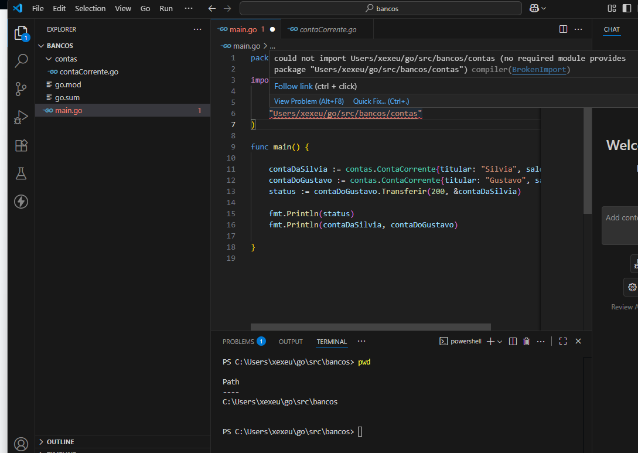The width and height of the screenshot is (638, 453).
Task: Click View Problem (Alt+F8)
Action: click(x=309, y=101)
